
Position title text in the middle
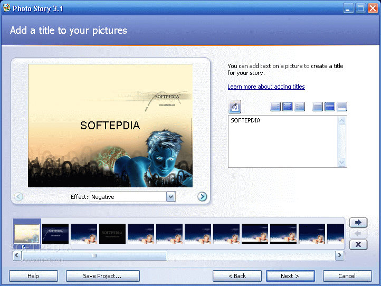tap(329, 107)
